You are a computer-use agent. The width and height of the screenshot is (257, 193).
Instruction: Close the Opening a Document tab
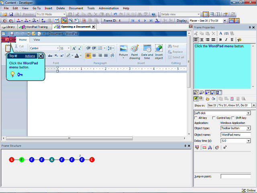click(93, 27)
